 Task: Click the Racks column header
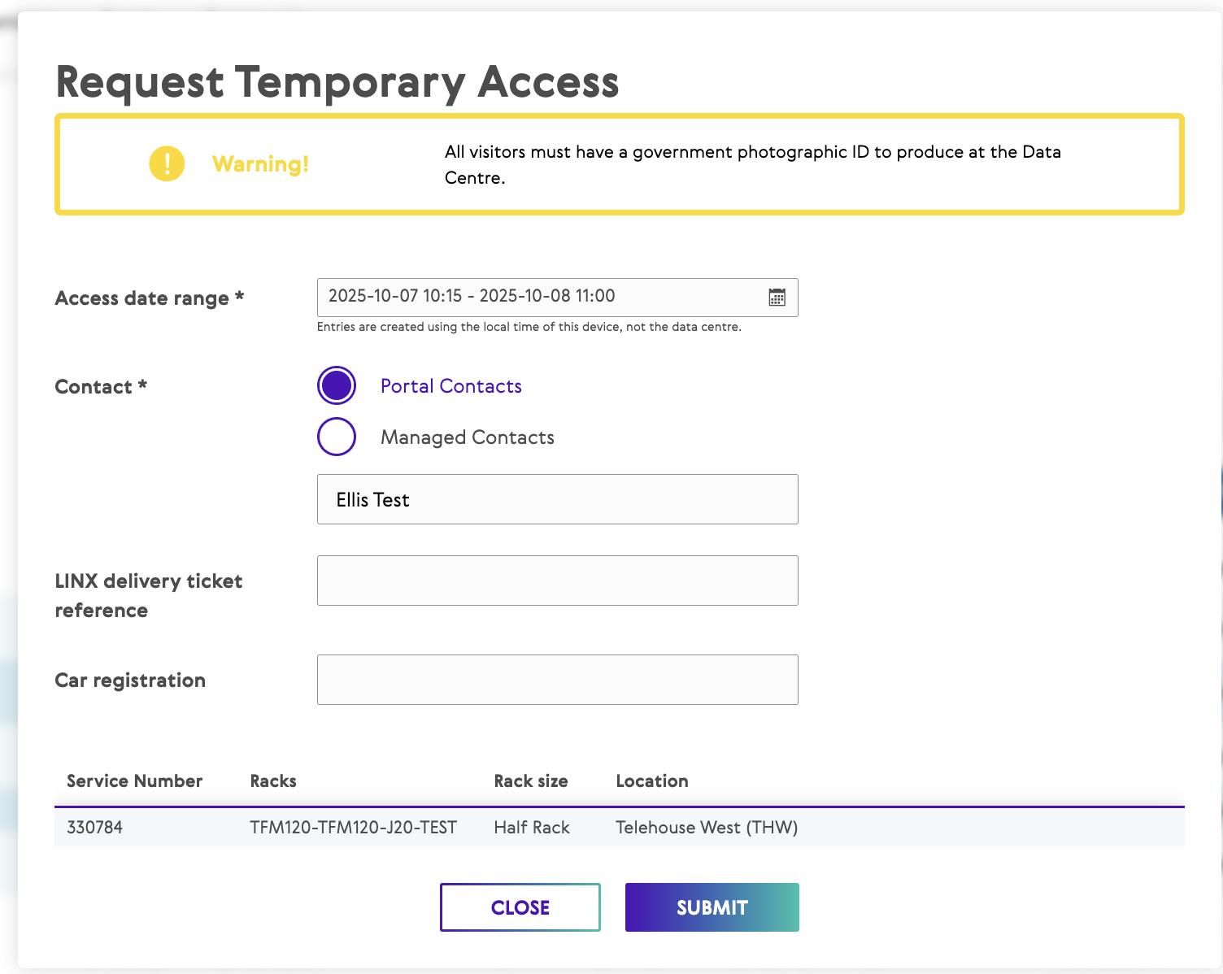click(273, 781)
